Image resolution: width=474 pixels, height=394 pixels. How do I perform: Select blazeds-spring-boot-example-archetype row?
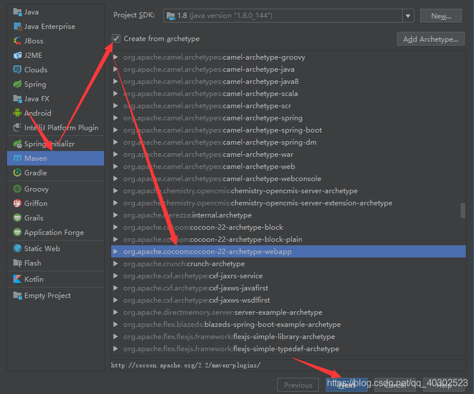tap(288, 325)
